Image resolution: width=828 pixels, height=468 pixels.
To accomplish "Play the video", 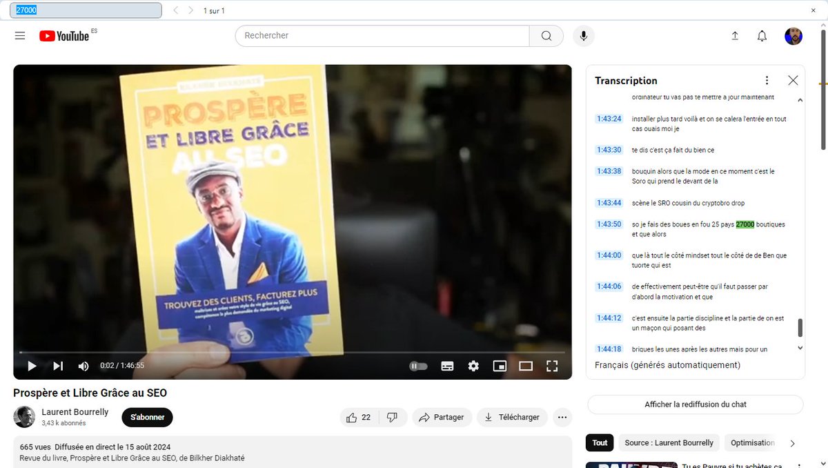I will click(x=32, y=366).
